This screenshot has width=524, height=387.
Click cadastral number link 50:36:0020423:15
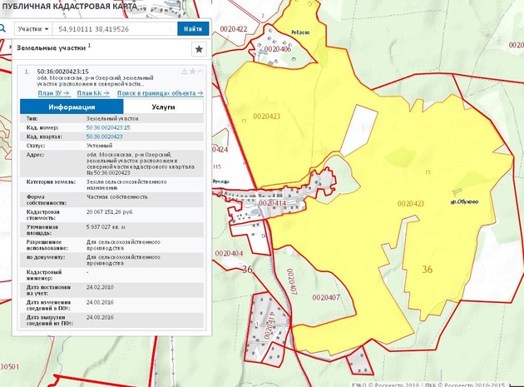(108, 128)
